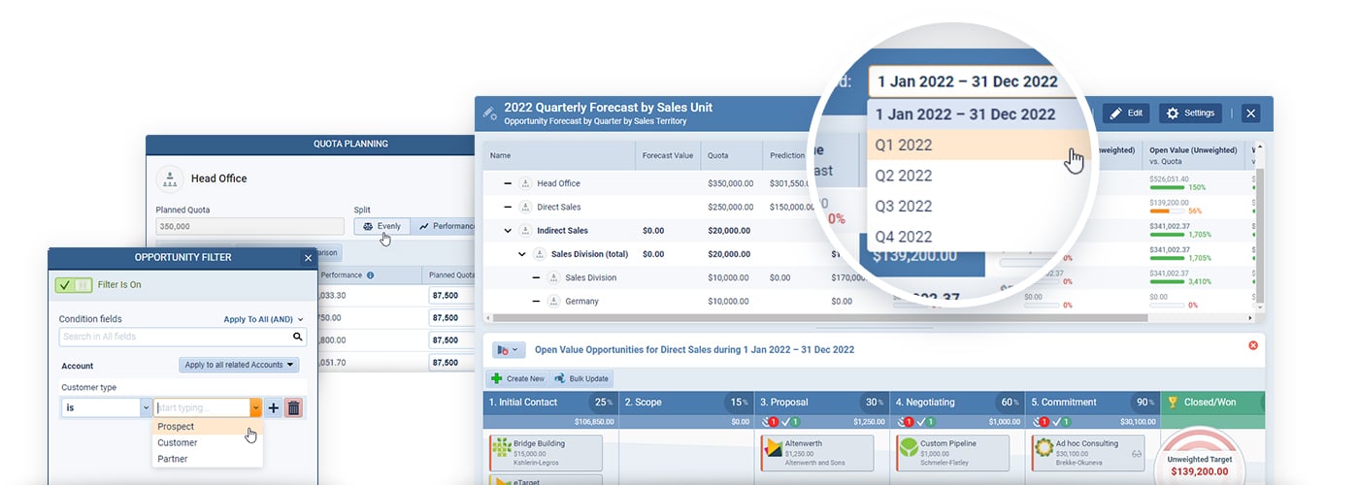1359x485 pixels.
Task: Collapse the Indirect Sales row
Action: (x=508, y=231)
